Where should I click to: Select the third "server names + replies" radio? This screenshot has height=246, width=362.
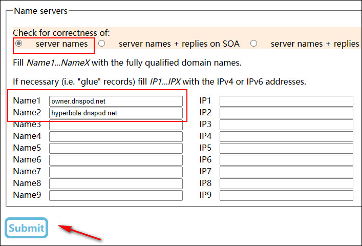tap(253, 44)
